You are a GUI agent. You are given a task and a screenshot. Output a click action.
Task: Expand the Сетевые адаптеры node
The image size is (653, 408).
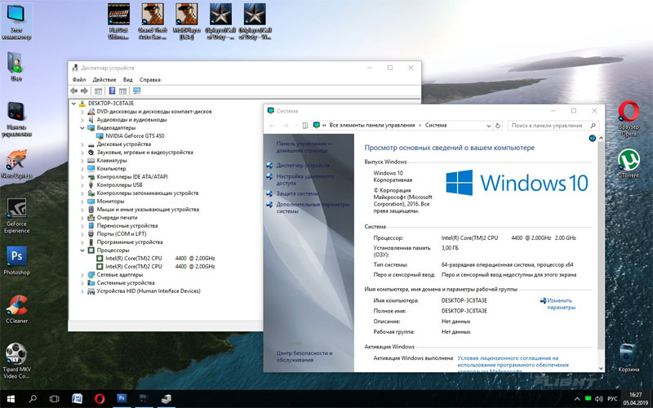click(x=82, y=275)
